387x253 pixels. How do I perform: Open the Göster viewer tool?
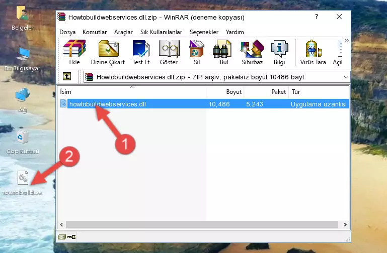click(x=169, y=52)
